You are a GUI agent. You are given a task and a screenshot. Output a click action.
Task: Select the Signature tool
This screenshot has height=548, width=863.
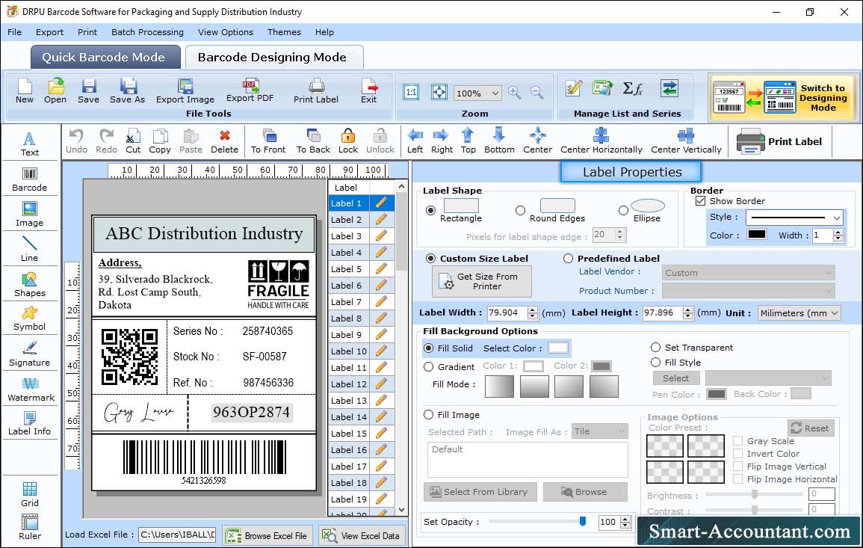30,354
